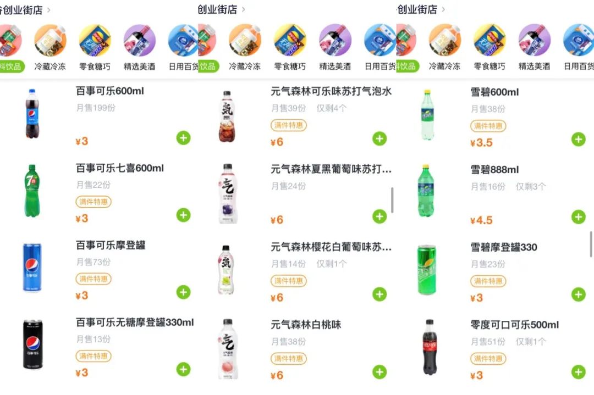Add 零度可口可乐500ml to cart

click(578, 372)
